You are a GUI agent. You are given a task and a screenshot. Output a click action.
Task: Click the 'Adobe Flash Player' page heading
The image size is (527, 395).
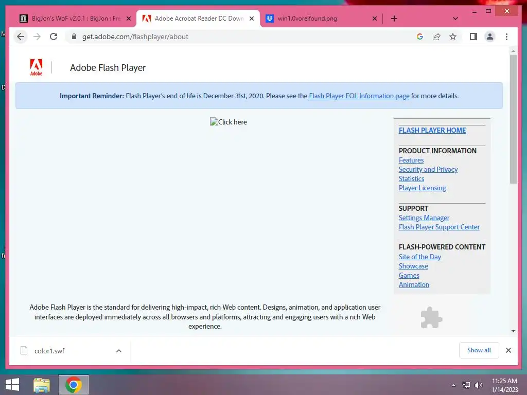[108, 67]
